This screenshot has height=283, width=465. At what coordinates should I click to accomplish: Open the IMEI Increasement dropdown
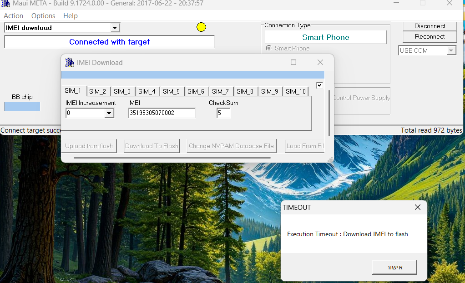(109, 113)
